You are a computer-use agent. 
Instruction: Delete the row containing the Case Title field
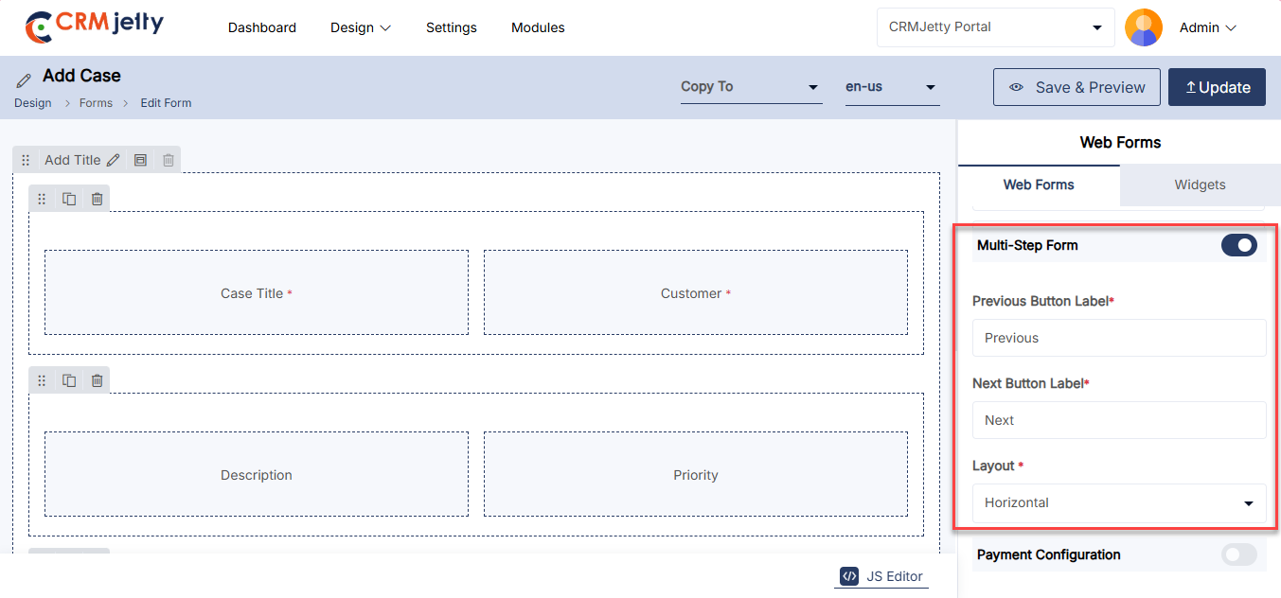97,199
